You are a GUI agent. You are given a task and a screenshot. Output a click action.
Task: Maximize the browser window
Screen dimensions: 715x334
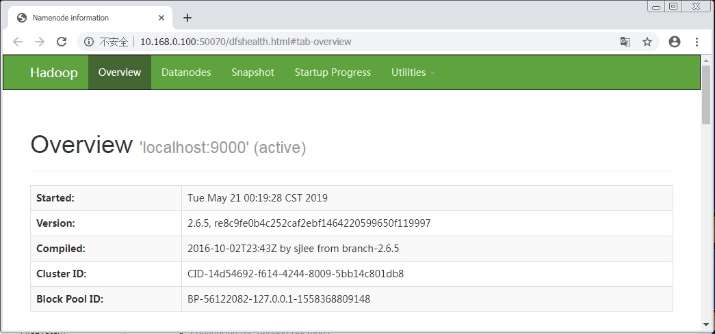tap(673, 6)
